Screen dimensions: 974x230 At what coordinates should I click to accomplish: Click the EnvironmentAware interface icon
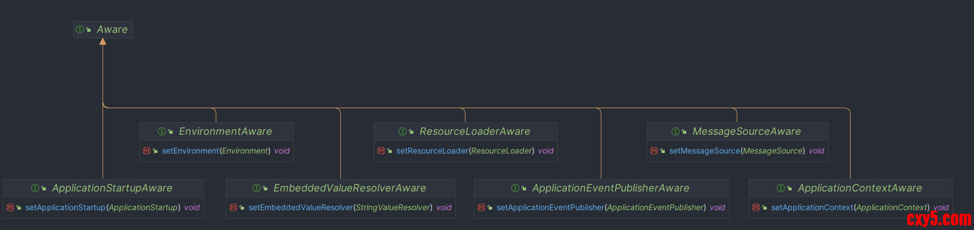tap(162, 131)
